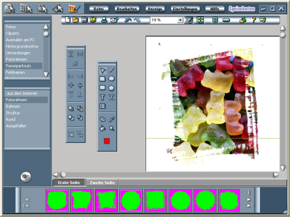Select the first passepartout thumbnail
This screenshot has height=217, width=290.
pos(57,200)
